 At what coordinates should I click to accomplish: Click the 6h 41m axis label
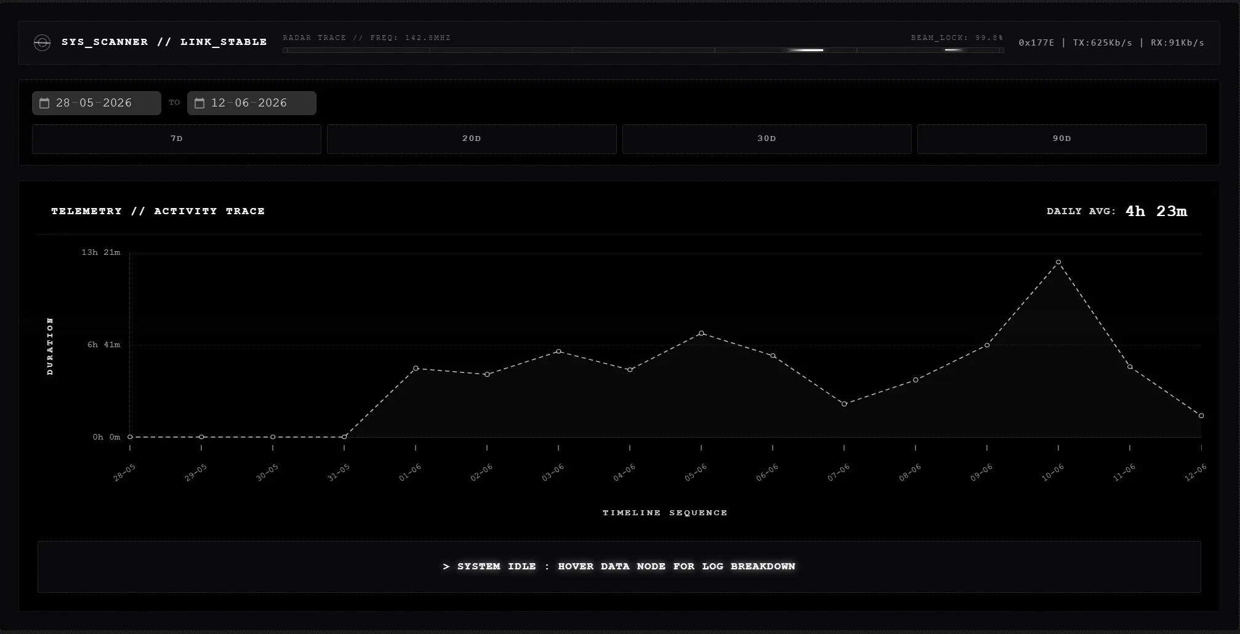click(x=103, y=345)
